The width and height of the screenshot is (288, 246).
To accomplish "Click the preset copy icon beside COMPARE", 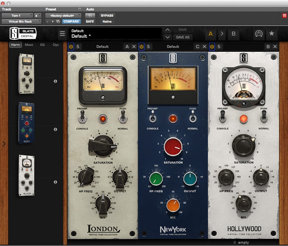I will [x=58, y=22].
